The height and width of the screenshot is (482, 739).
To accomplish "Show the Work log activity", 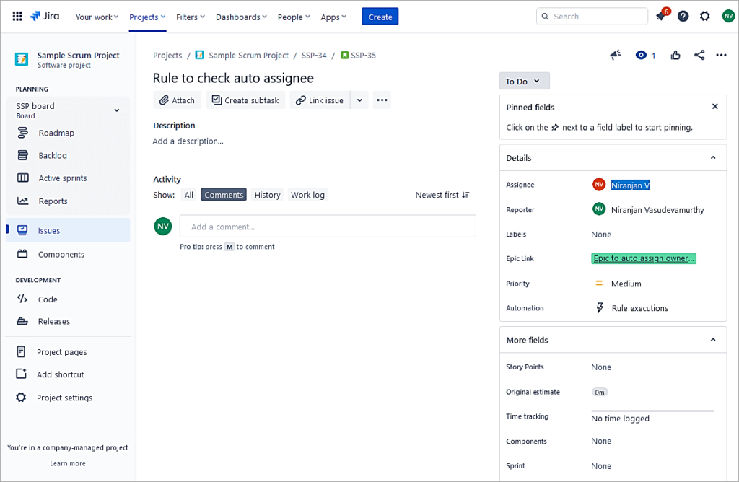I will pyautogui.click(x=308, y=194).
